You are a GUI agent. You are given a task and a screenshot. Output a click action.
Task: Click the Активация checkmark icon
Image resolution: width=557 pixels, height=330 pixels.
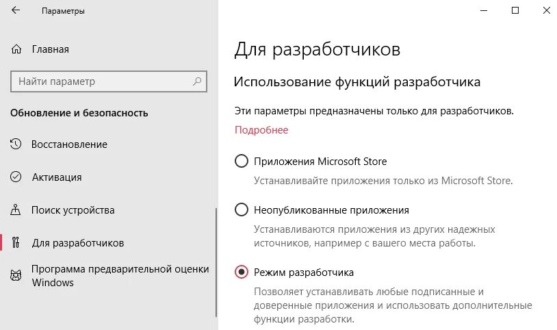click(16, 177)
